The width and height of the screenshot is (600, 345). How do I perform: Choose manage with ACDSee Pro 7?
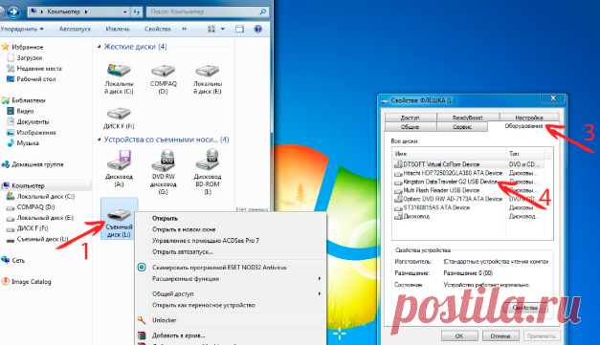click(231, 241)
